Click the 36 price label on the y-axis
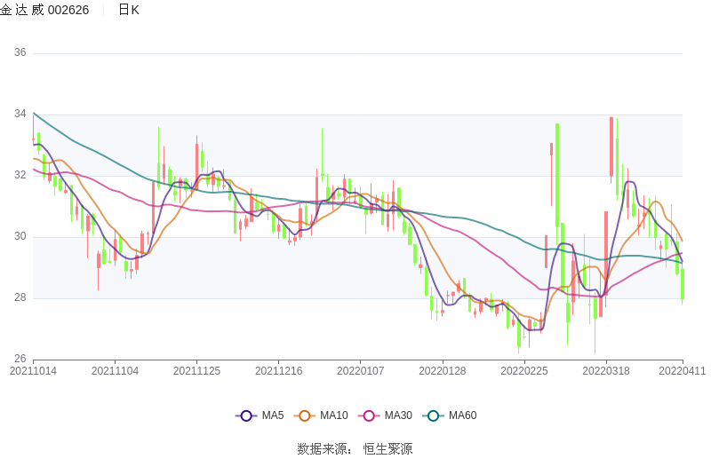Viewport: 711px width, 459px height. [x=20, y=53]
